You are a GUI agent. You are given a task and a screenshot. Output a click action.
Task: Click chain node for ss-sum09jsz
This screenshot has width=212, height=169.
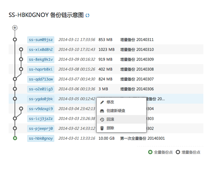(15, 39)
